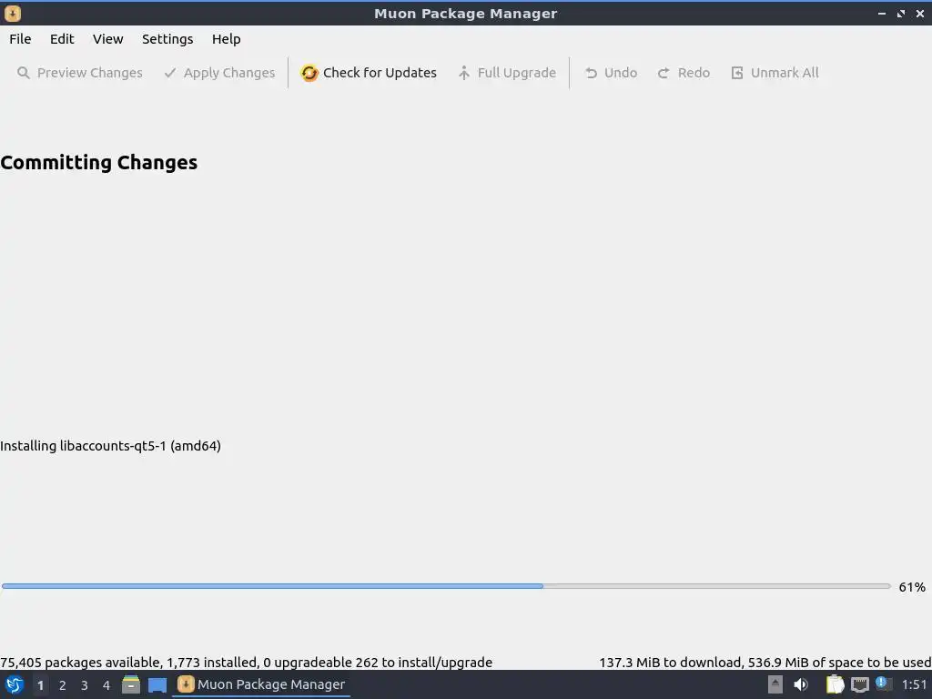Click the Preview Changes magnifier icon
This screenshot has width=932, height=699.
click(23, 73)
